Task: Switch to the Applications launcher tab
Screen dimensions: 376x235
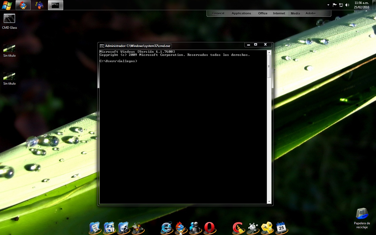Action: [241, 13]
